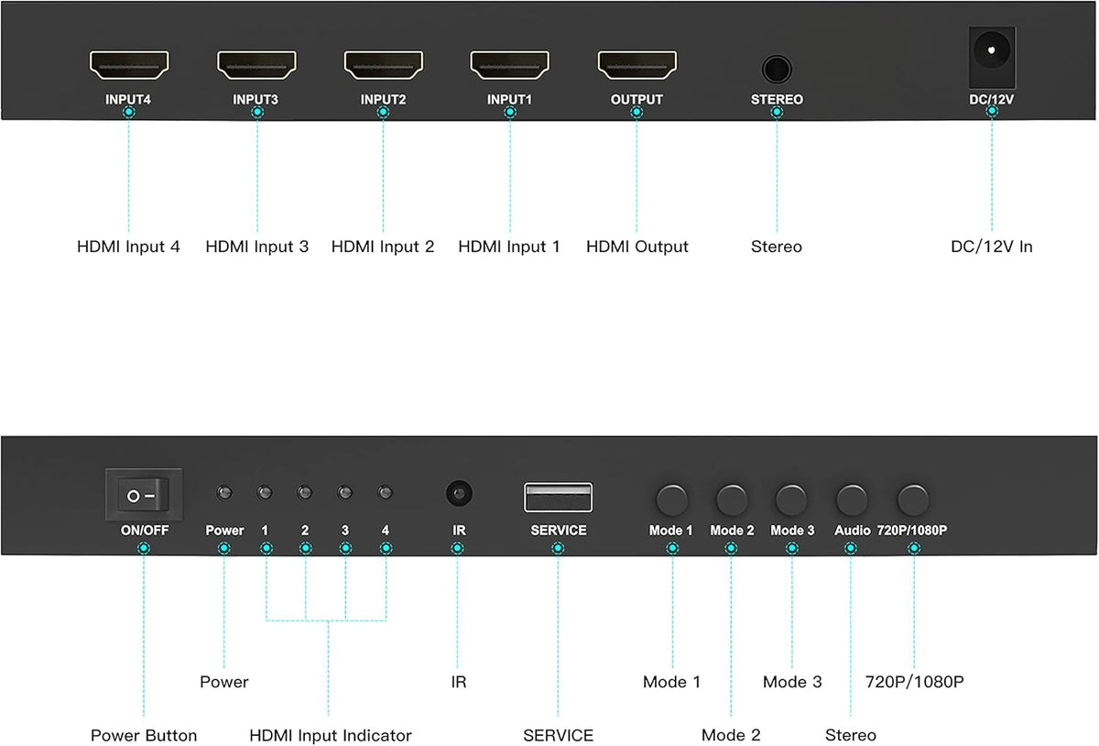This screenshot has width=1099, height=746.
Task: Click the 'Stereo' caption beneath the audio jack diagram
Action: coord(777,247)
